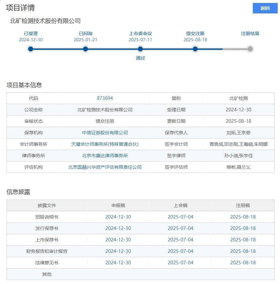Click the 上市委会议 stage label

(140, 33)
